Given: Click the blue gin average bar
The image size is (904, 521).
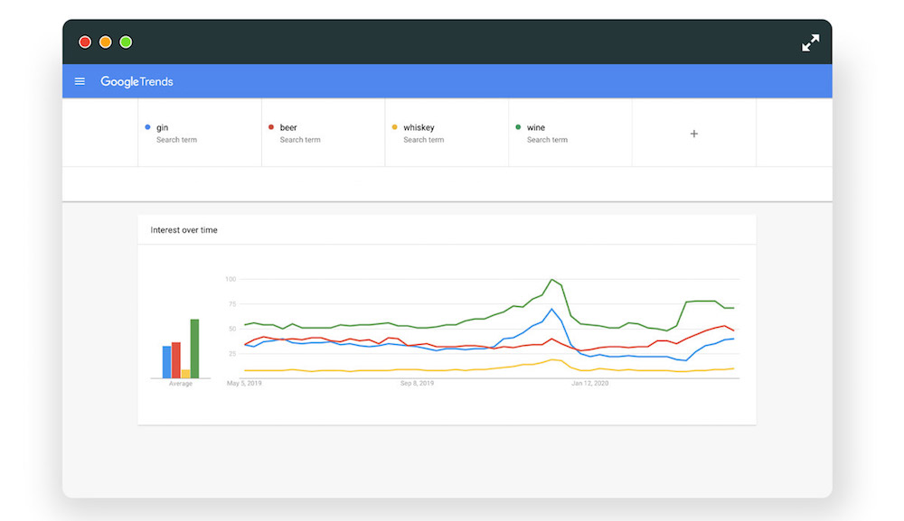Looking at the screenshot, I should coord(166,362).
